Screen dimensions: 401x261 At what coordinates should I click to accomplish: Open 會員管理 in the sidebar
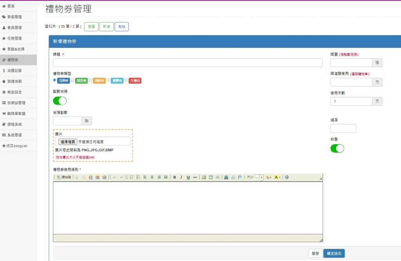(x=14, y=28)
